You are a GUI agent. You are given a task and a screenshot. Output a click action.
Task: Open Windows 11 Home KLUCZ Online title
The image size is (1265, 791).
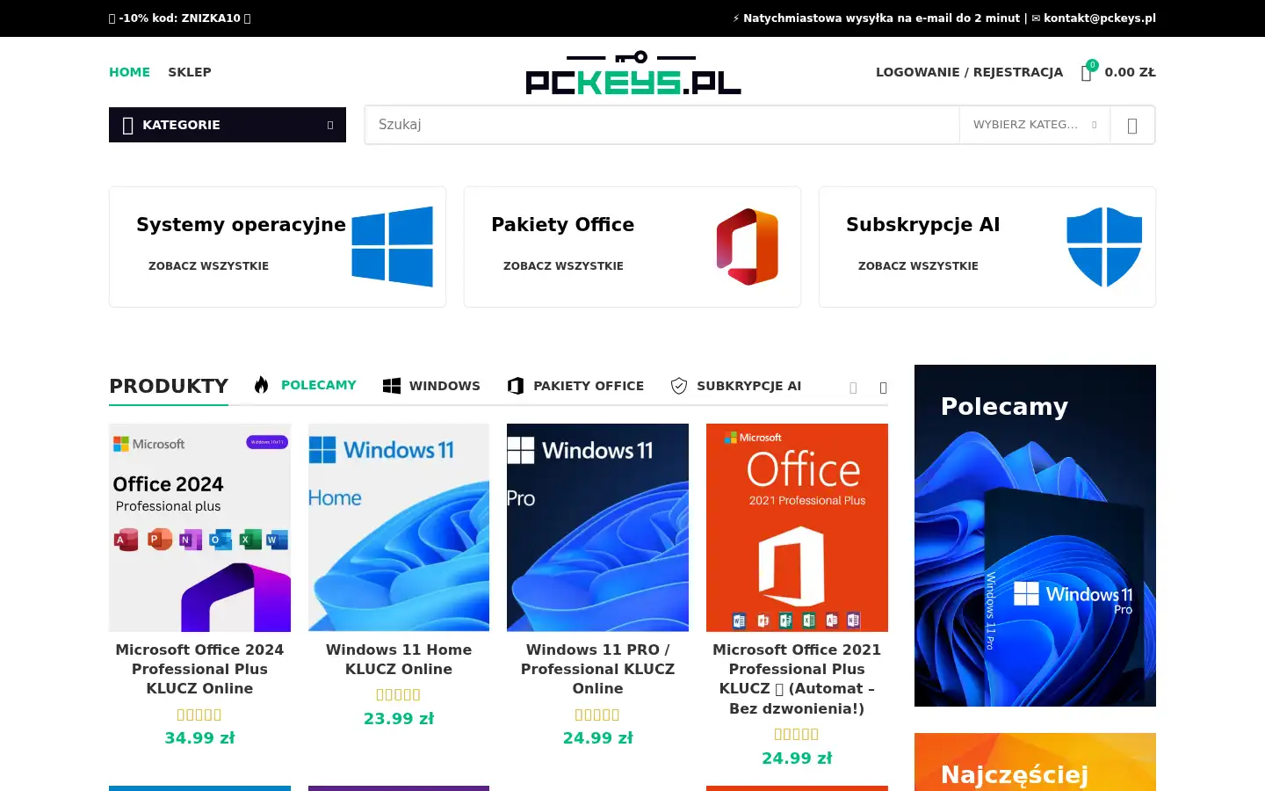click(399, 659)
